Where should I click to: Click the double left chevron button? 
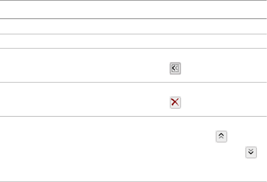[175, 69]
